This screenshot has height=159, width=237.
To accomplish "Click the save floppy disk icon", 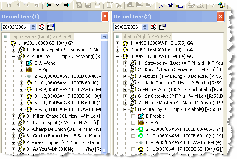I will 88,5.
